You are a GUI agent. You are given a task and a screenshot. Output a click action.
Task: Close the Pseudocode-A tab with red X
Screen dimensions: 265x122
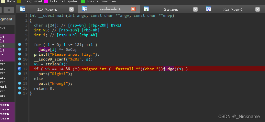point(133,9)
